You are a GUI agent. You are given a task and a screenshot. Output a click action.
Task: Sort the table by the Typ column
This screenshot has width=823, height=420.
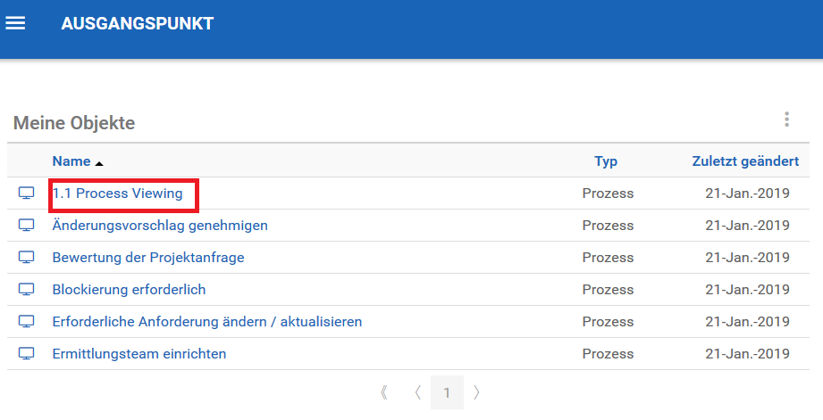point(606,161)
